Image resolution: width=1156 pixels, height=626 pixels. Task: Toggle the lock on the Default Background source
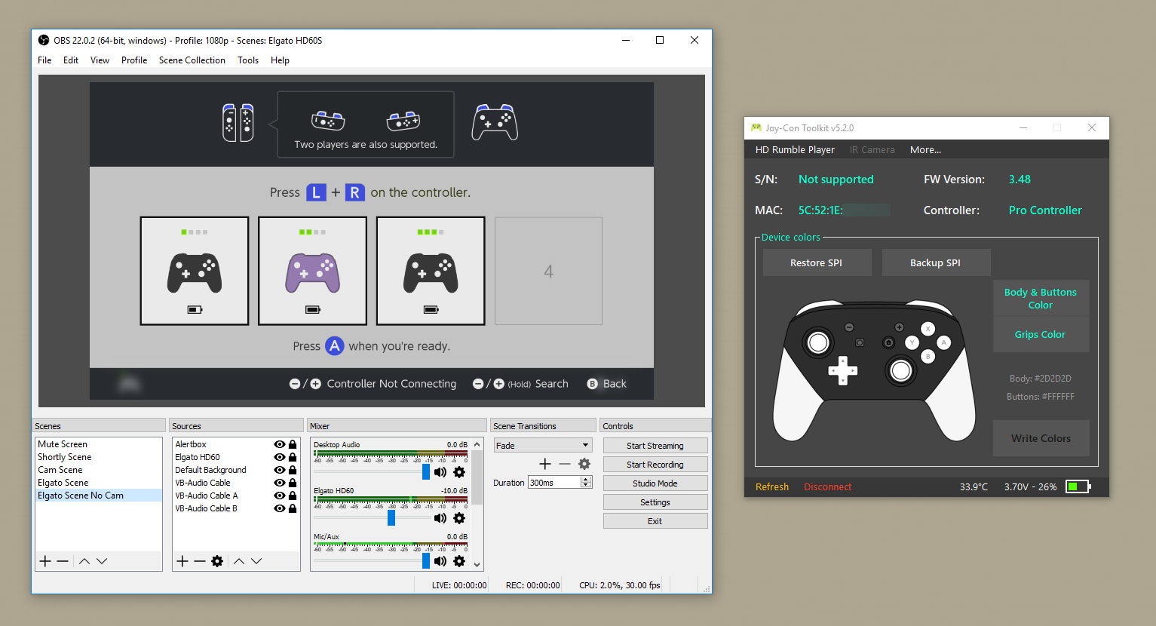[x=293, y=470]
